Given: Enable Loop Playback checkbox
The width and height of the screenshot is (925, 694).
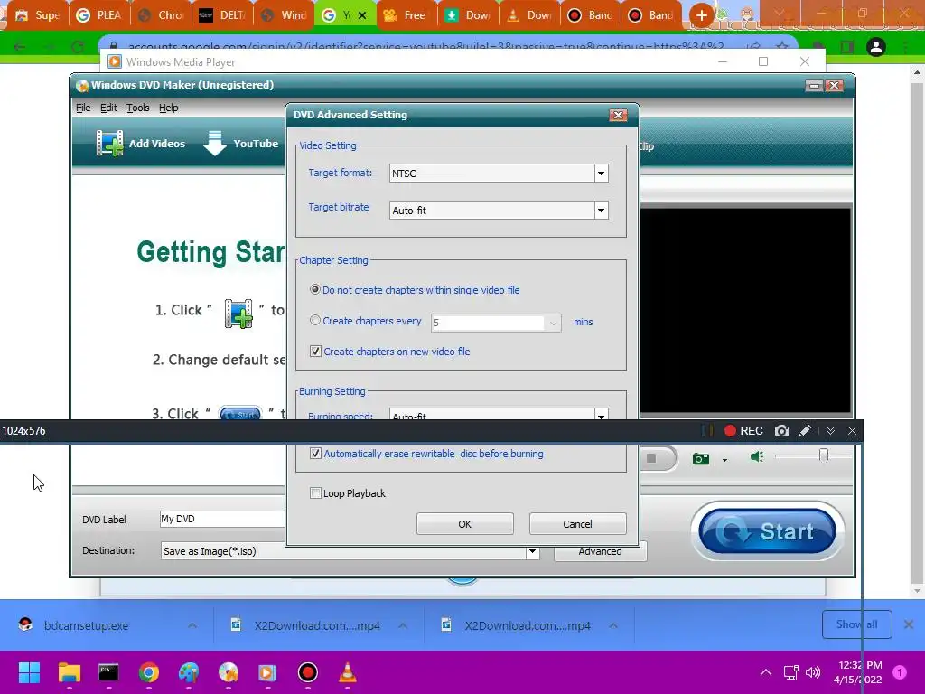Looking at the screenshot, I should tap(315, 492).
